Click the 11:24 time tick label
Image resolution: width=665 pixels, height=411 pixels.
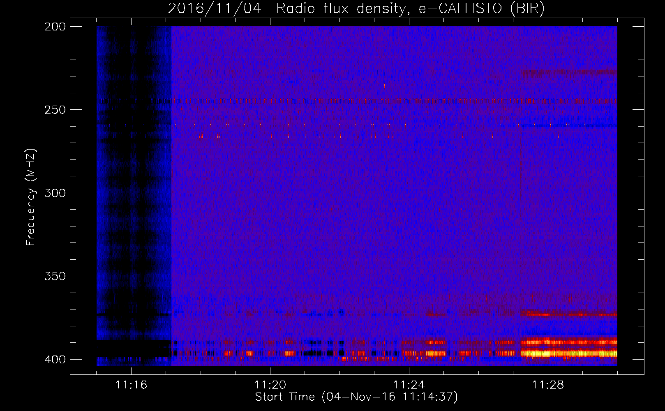click(409, 385)
